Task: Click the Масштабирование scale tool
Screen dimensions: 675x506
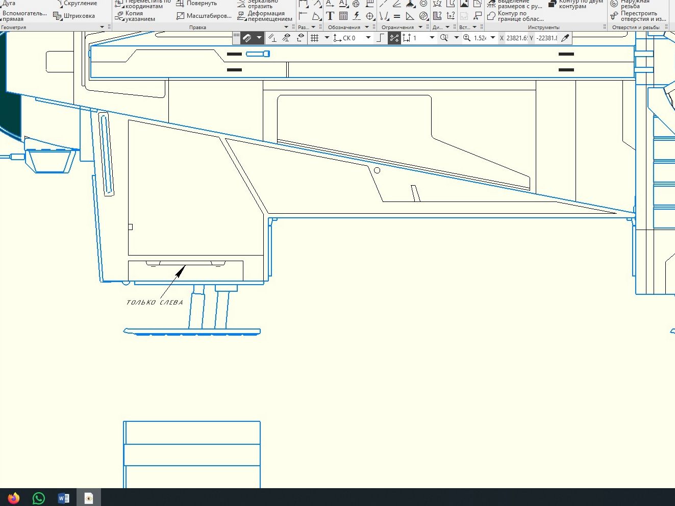Action: click(x=204, y=16)
